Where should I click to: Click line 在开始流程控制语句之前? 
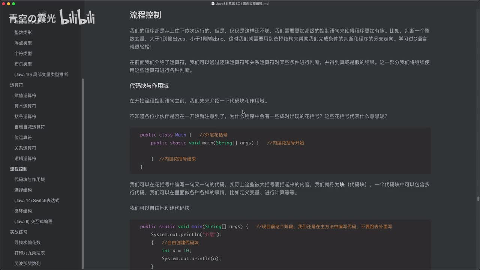(x=199, y=101)
